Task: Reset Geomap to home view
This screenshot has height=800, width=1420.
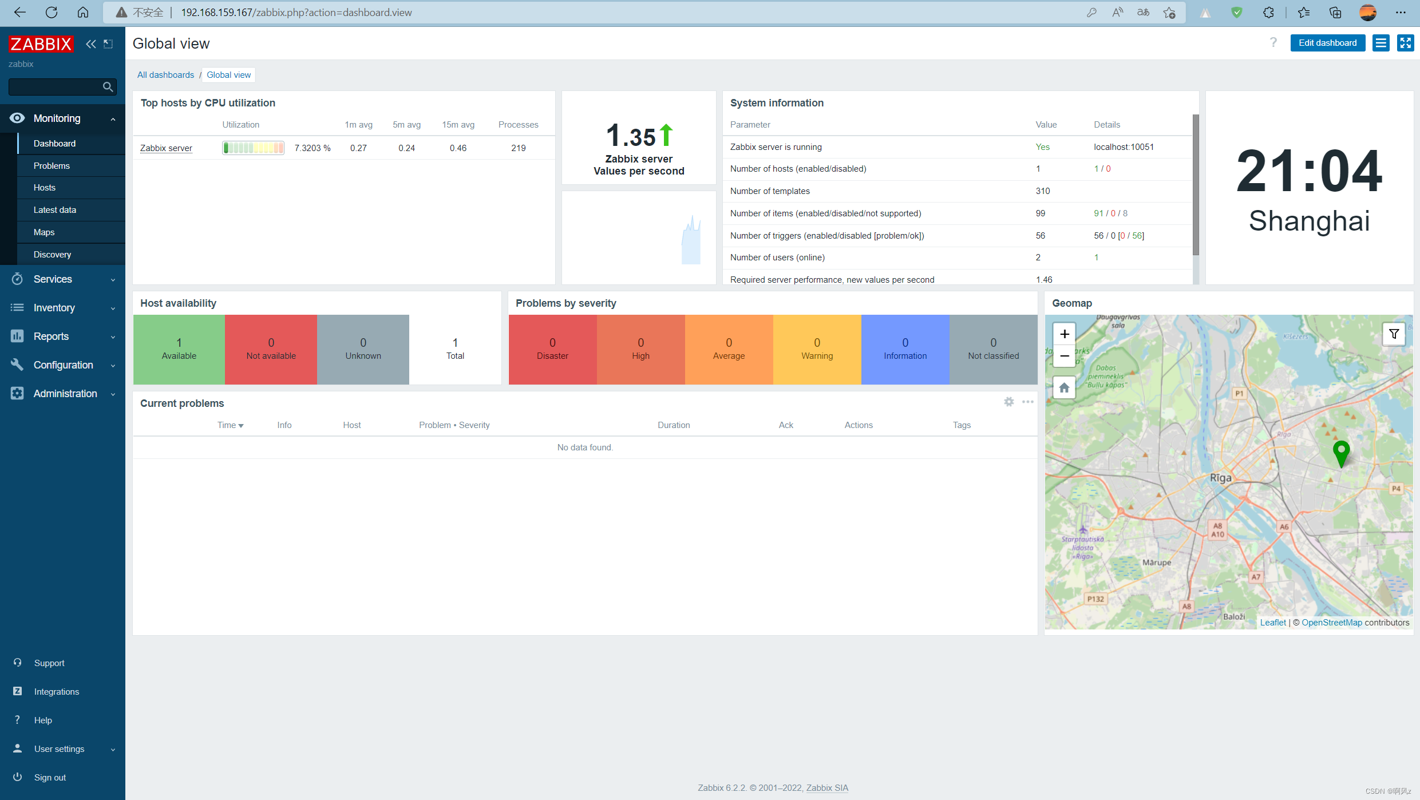Action: click(x=1064, y=388)
